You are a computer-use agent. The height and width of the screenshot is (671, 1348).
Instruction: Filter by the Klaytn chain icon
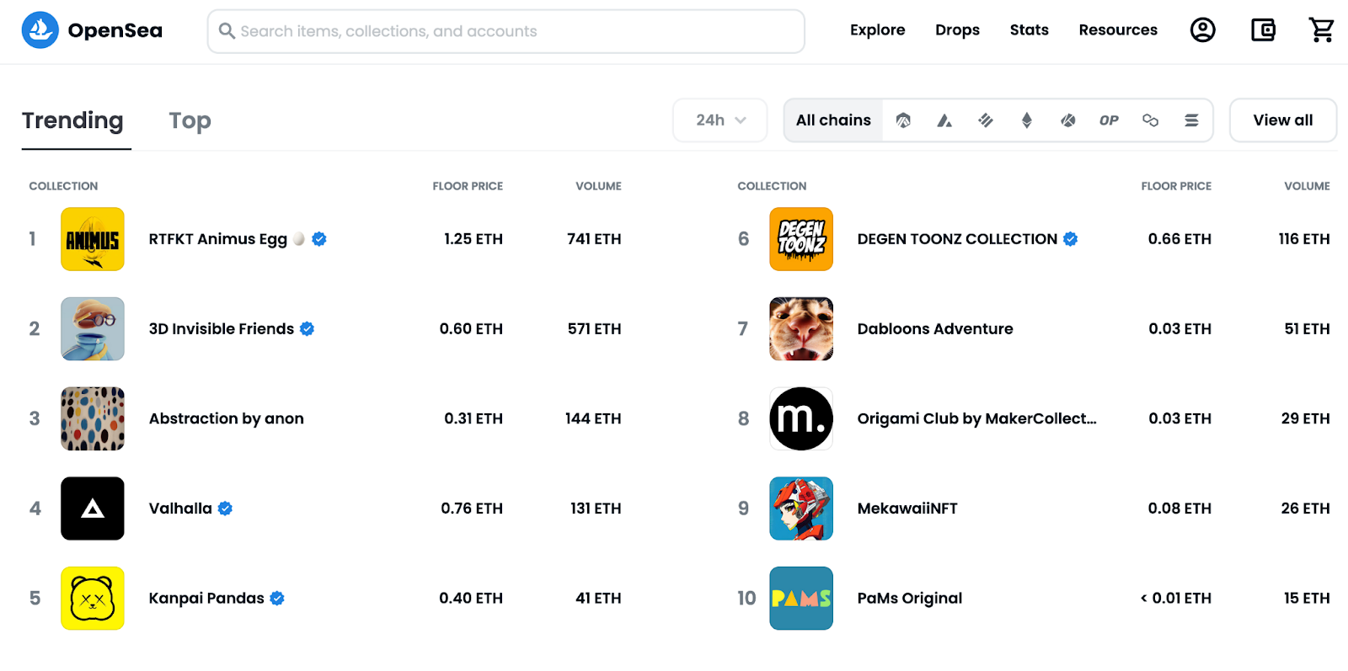pyautogui.click(x=1067, y=120)
